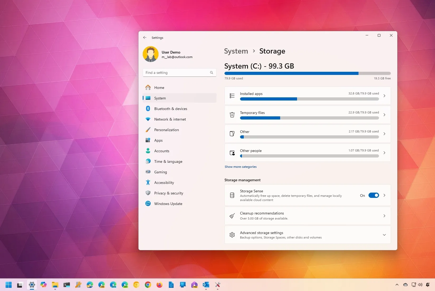Click System in the breadcrumb path

click(x=236, y=51)
